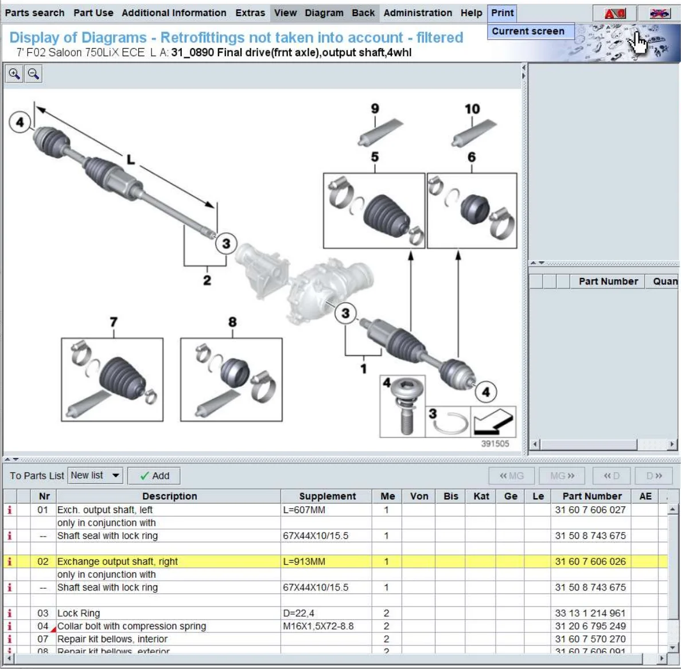Screen dimensions: 681x669
Task: Choose Current screen from Print menu
Action: pyautogui.click(x=530, y=31)
